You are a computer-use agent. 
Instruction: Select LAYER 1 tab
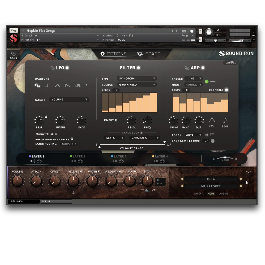point(37,157)
